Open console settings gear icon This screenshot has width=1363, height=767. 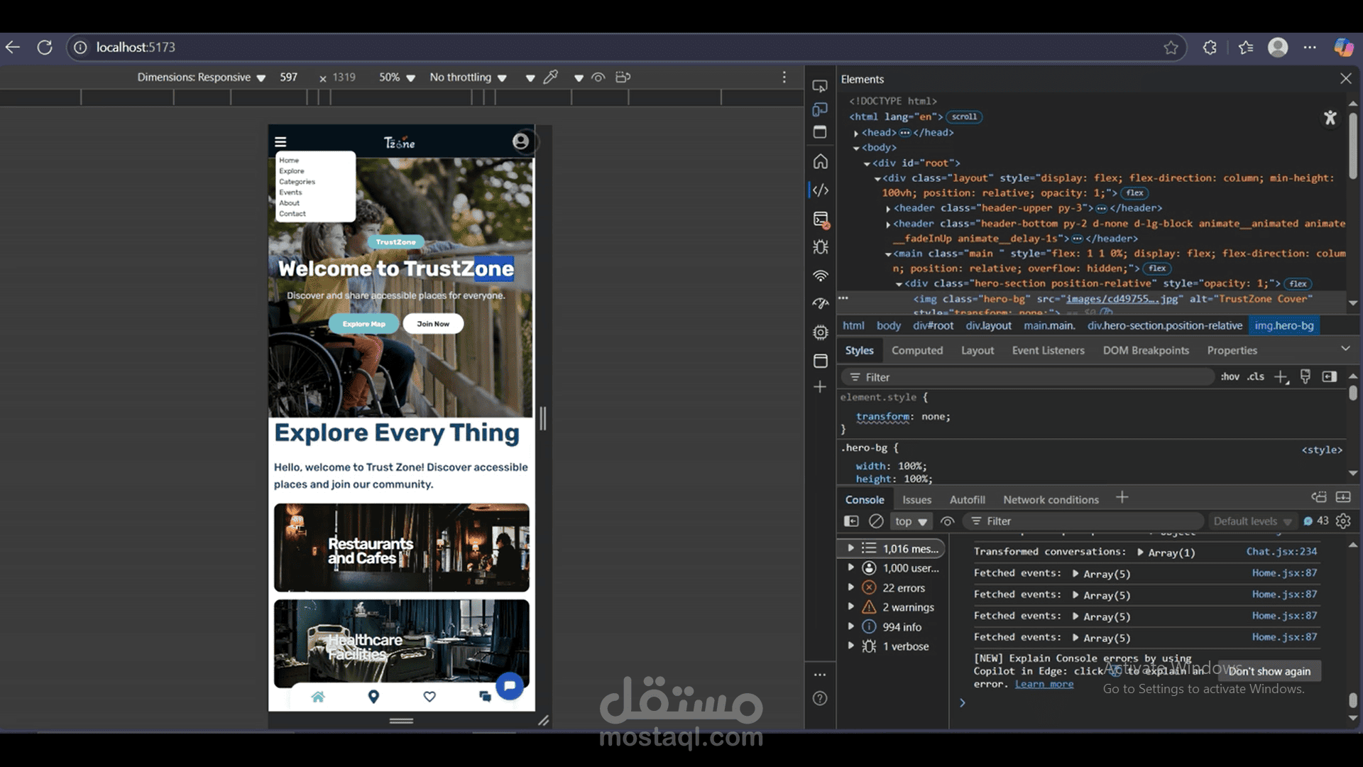[1343, 521]
